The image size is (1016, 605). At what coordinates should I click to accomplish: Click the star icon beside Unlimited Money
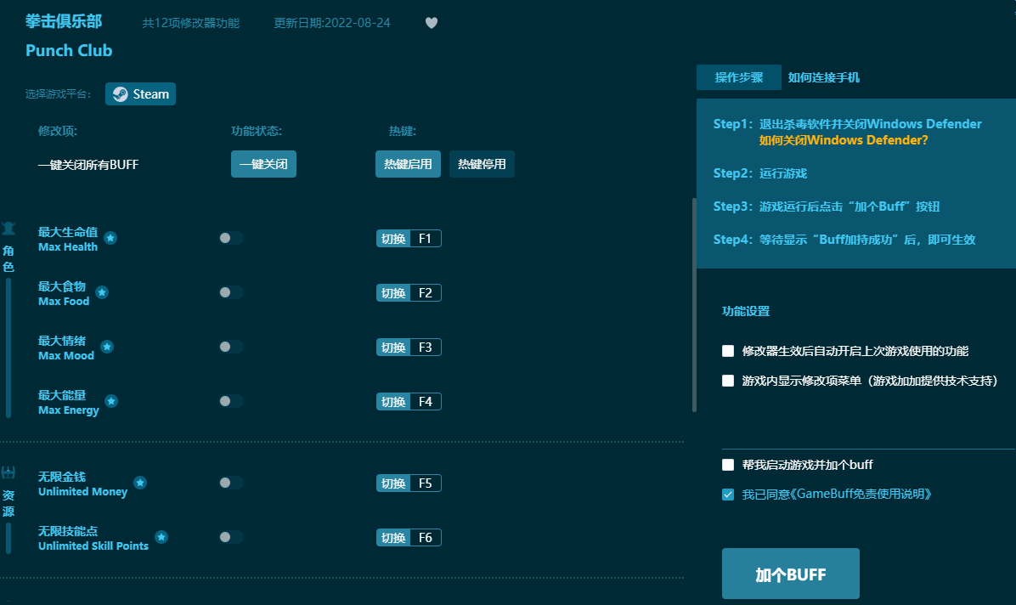(x=140, y=483)
